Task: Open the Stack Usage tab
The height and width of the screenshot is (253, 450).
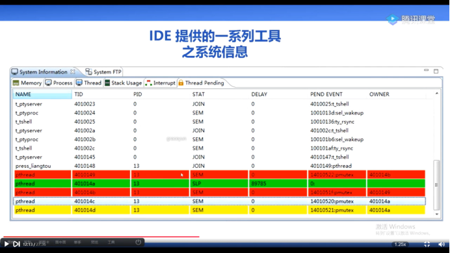Action: [x=124, y=83]
